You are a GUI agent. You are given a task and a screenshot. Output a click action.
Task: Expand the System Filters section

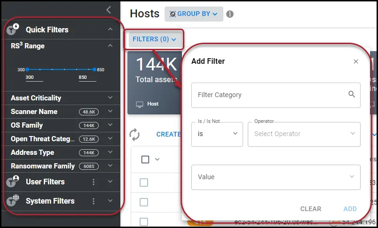110,201
